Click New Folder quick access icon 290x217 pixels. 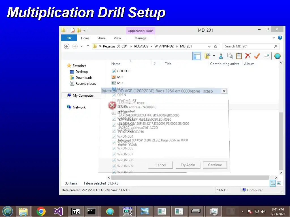coord(79,30)
